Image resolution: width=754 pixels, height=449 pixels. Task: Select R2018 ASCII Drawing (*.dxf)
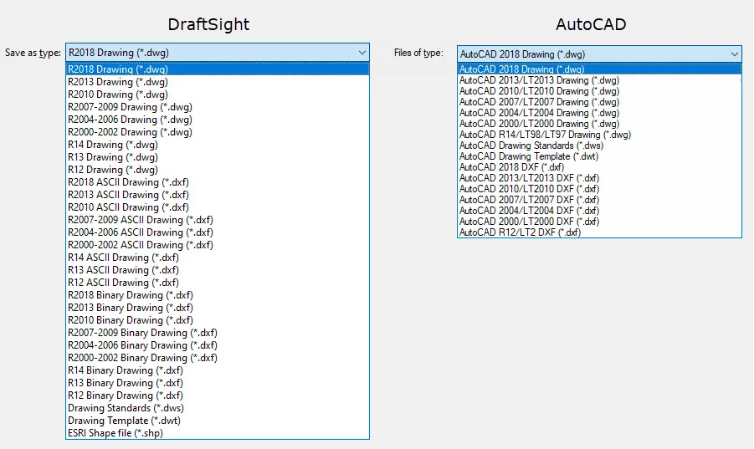pyautogui.click(x=126, y=182)
